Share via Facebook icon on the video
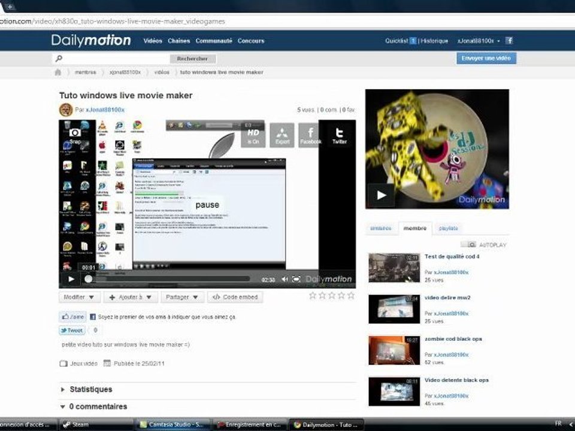 click(310, 135)
